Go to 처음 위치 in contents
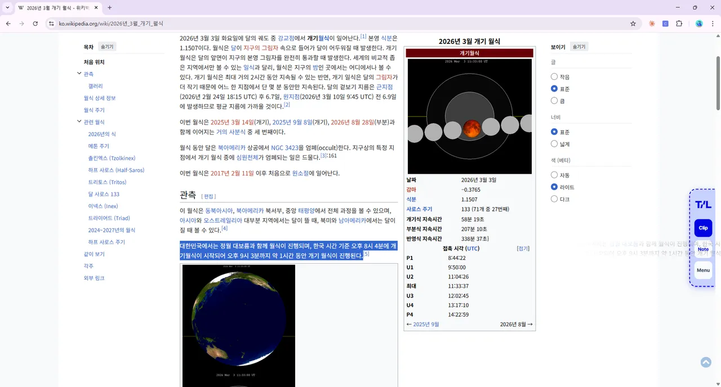 94,62
